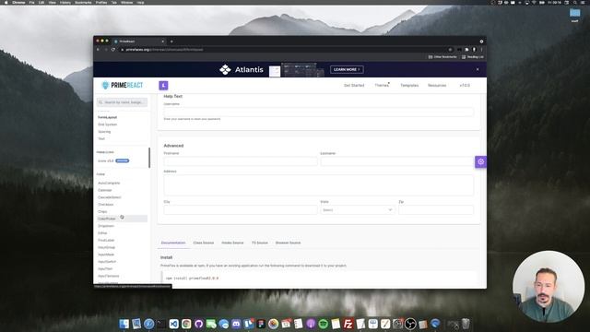Viewport: 590px width, 332px height.
Task: Click the LEARN MORE button
Action: click(x=347, y=70)
